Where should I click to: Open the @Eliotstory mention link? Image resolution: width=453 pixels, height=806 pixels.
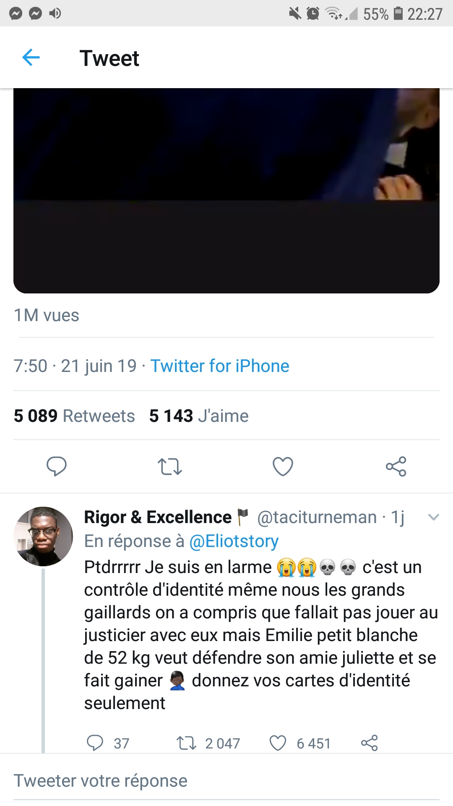coord(234,541)
